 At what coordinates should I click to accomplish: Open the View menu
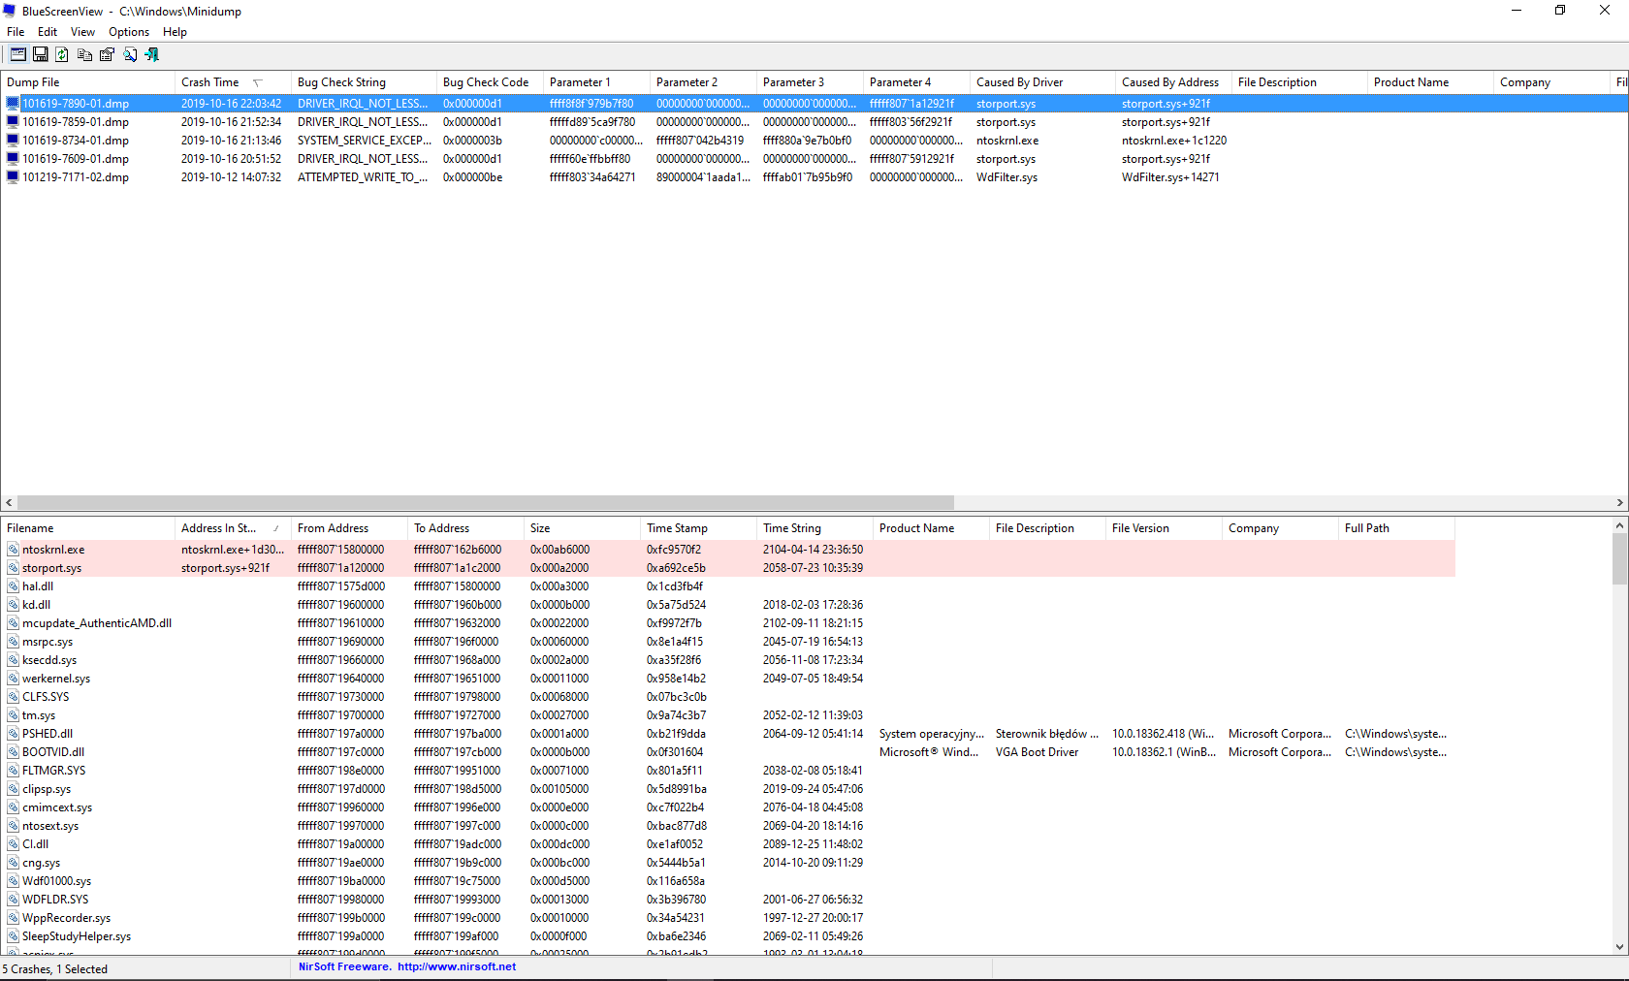(x=82, y=32)
